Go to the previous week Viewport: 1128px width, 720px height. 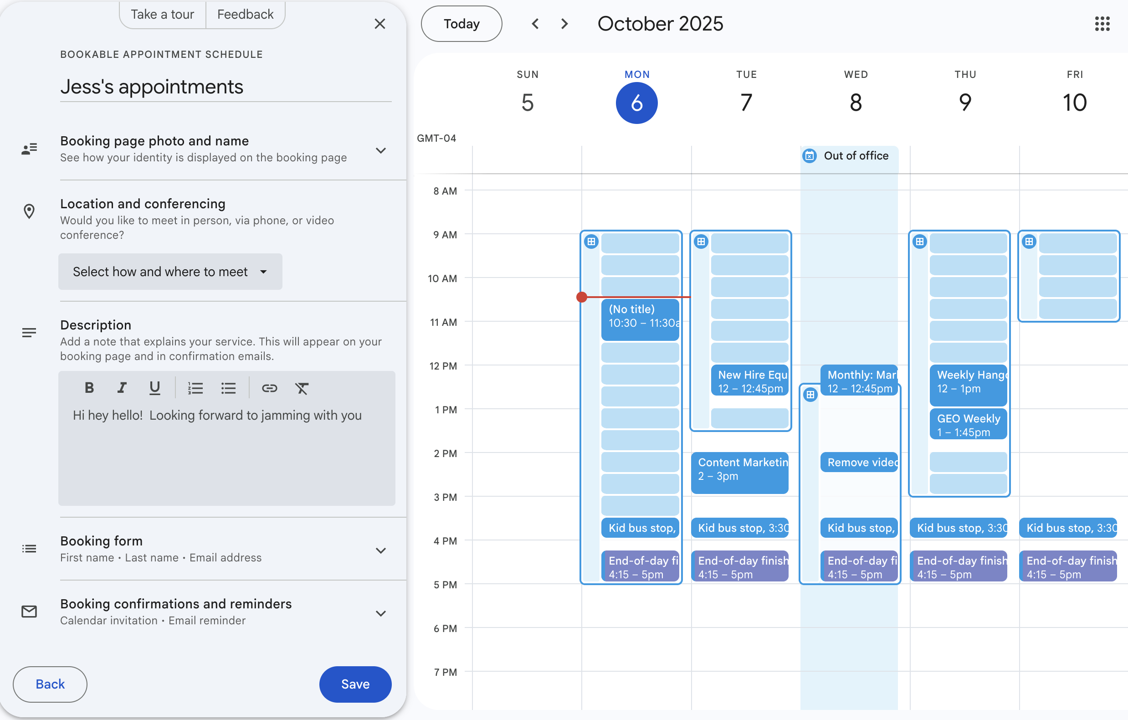[x=535, y=24]
